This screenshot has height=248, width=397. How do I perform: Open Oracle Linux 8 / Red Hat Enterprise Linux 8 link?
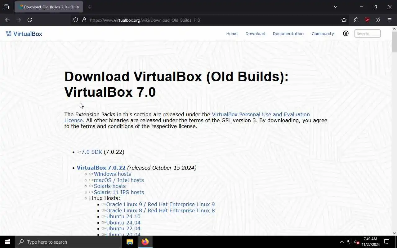point(160,210)
